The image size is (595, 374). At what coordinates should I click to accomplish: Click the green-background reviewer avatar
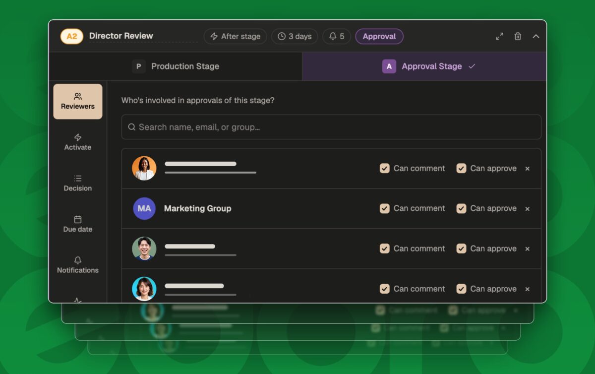pyautogui.click(x=144, y=249)
